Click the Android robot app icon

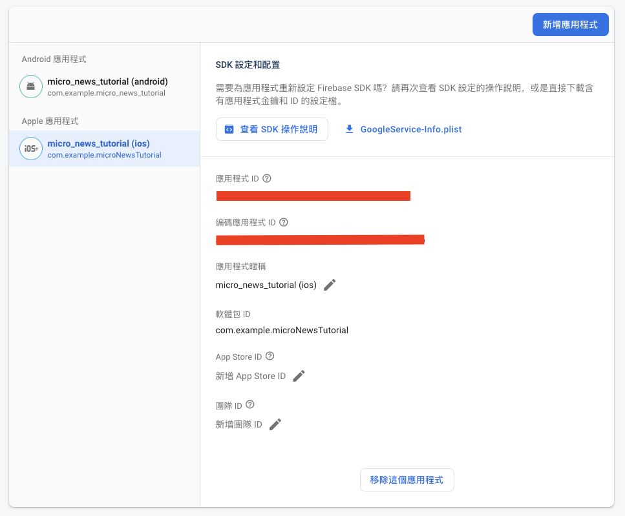[31, 87]
